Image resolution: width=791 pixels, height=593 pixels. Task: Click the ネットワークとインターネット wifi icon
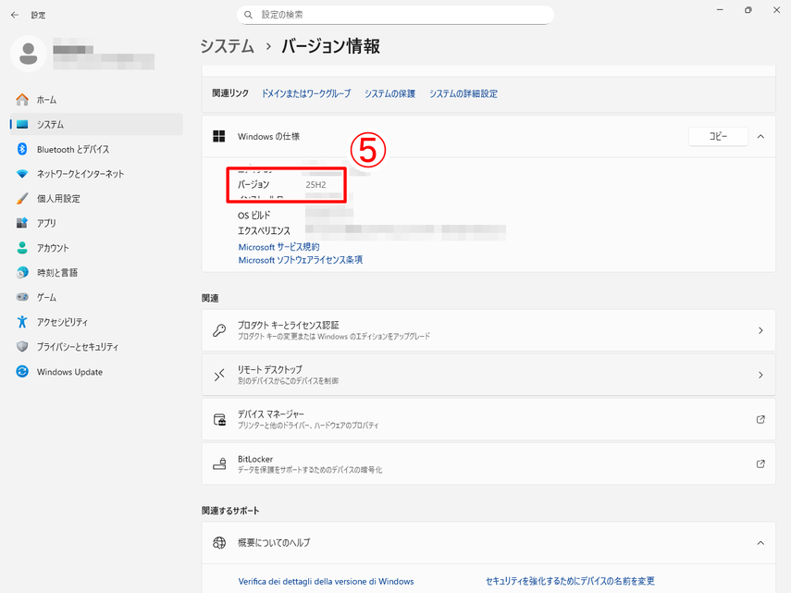[22, 174]
